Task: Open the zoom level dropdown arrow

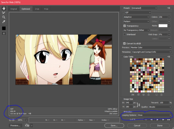Action: (26, 120)
